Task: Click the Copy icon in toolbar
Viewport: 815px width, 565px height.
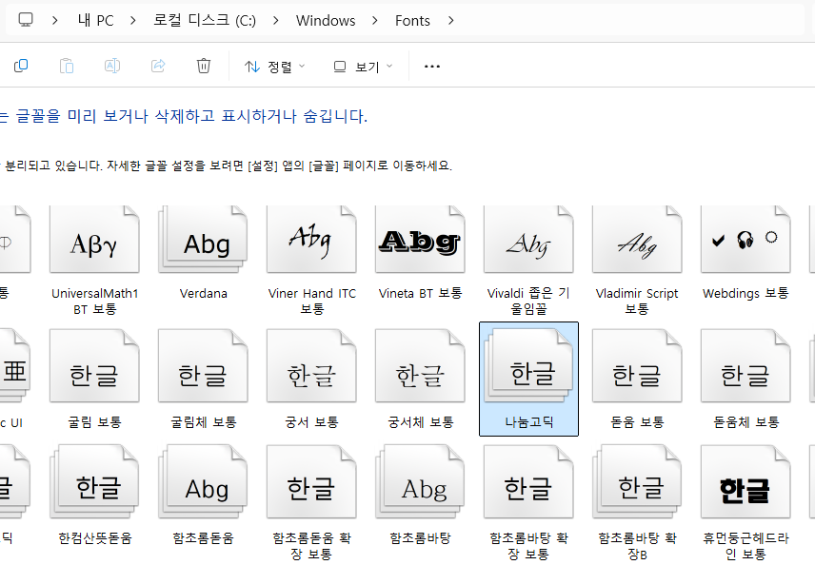Action: coord(21,66)
